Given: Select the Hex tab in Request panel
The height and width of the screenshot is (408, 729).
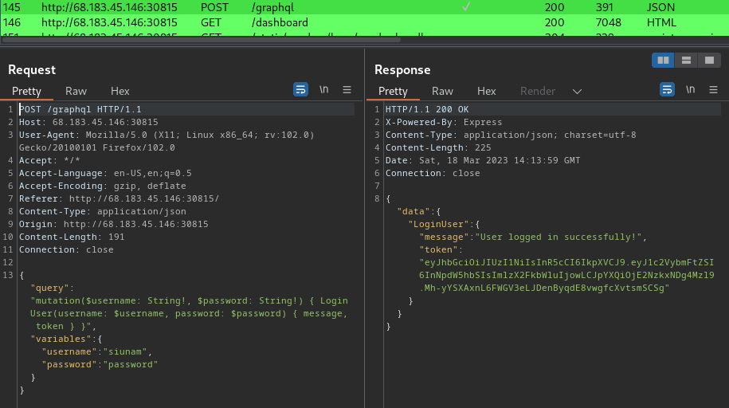Looking at the screenshot, I should [120, 91].
